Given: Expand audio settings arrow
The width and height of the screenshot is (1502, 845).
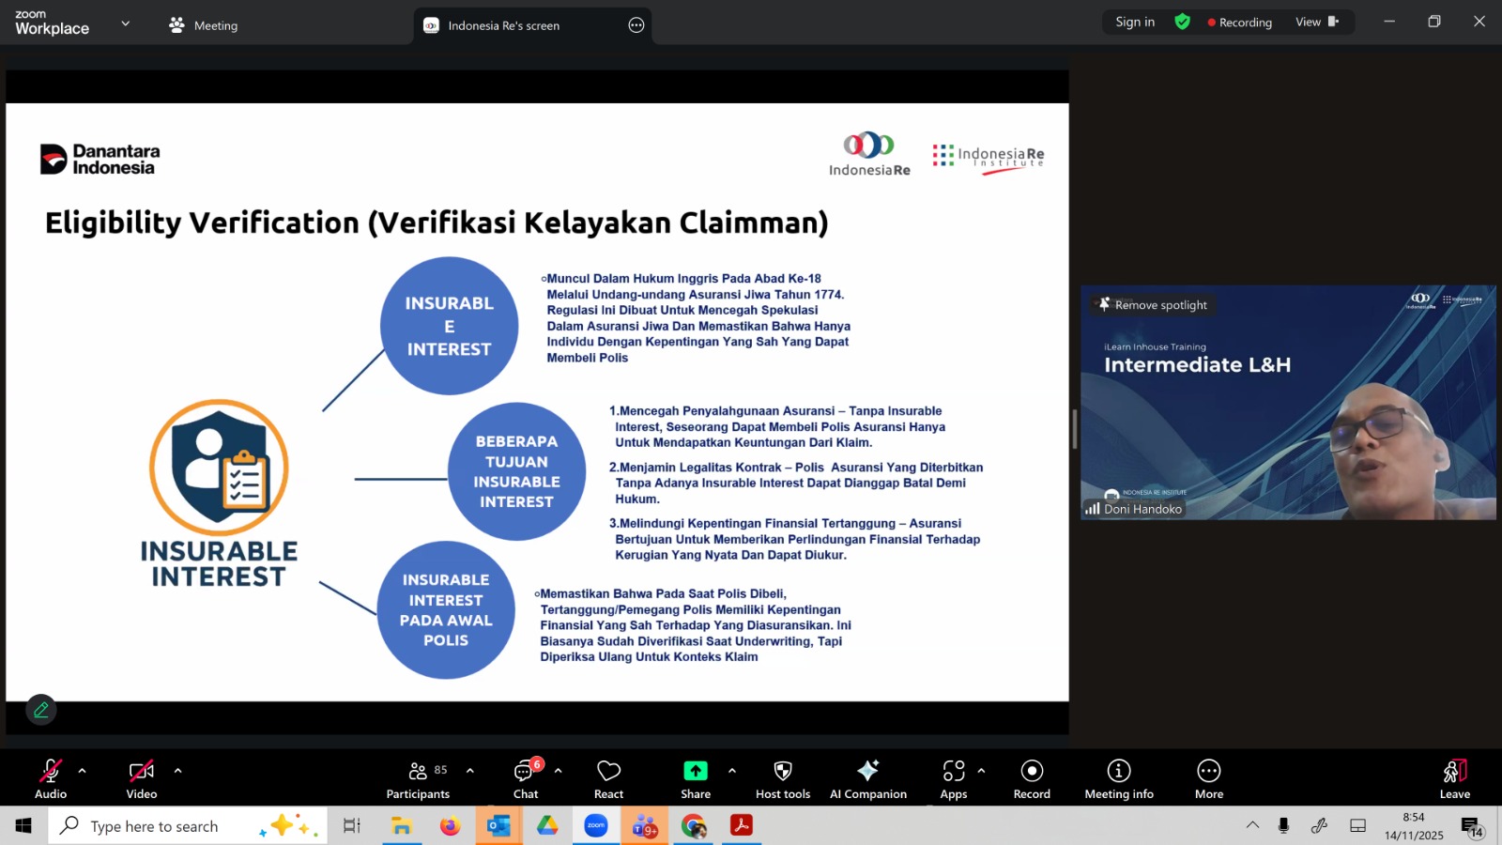Looking at the screenshot, I should (x=83, y=771).
